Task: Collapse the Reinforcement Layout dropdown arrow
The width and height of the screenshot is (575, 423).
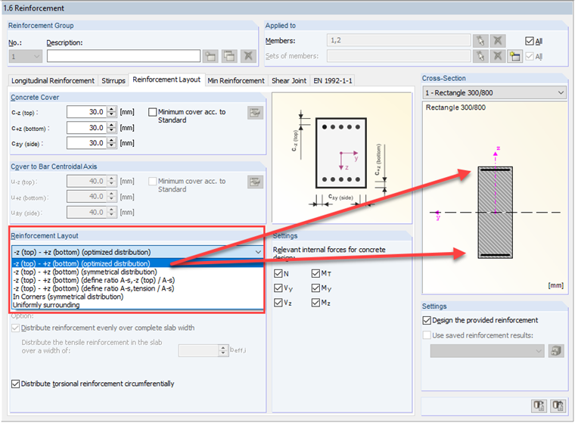Action: coord(258,252)
